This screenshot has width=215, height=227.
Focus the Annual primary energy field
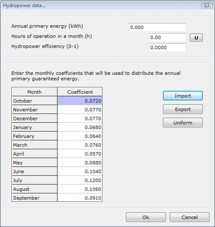tap(157, 28)
